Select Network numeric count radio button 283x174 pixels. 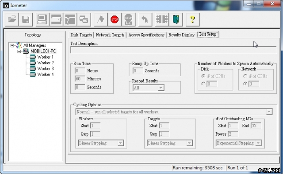tap(245, 84)
